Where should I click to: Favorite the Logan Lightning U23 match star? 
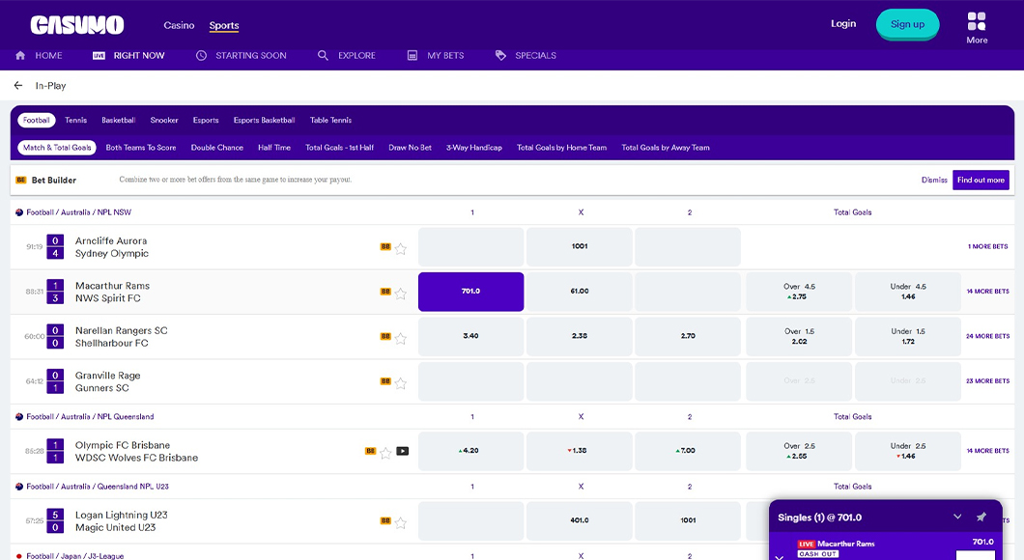400,522
